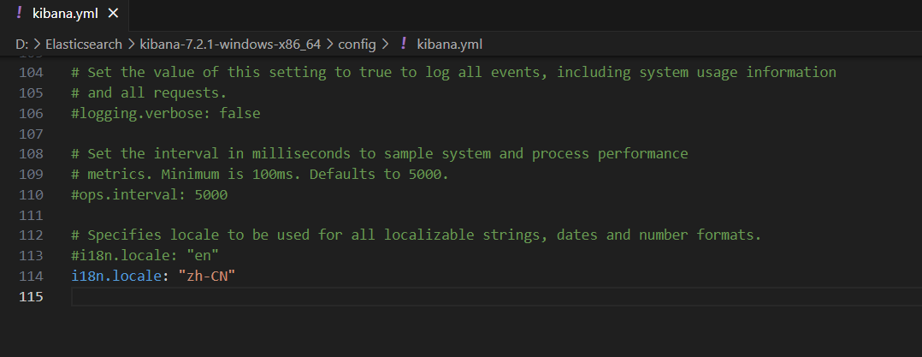Click the chevron between D: and Elasticsearch
Image resolution: width=922 pixels, height=357 pixels.
click(36, 45)
